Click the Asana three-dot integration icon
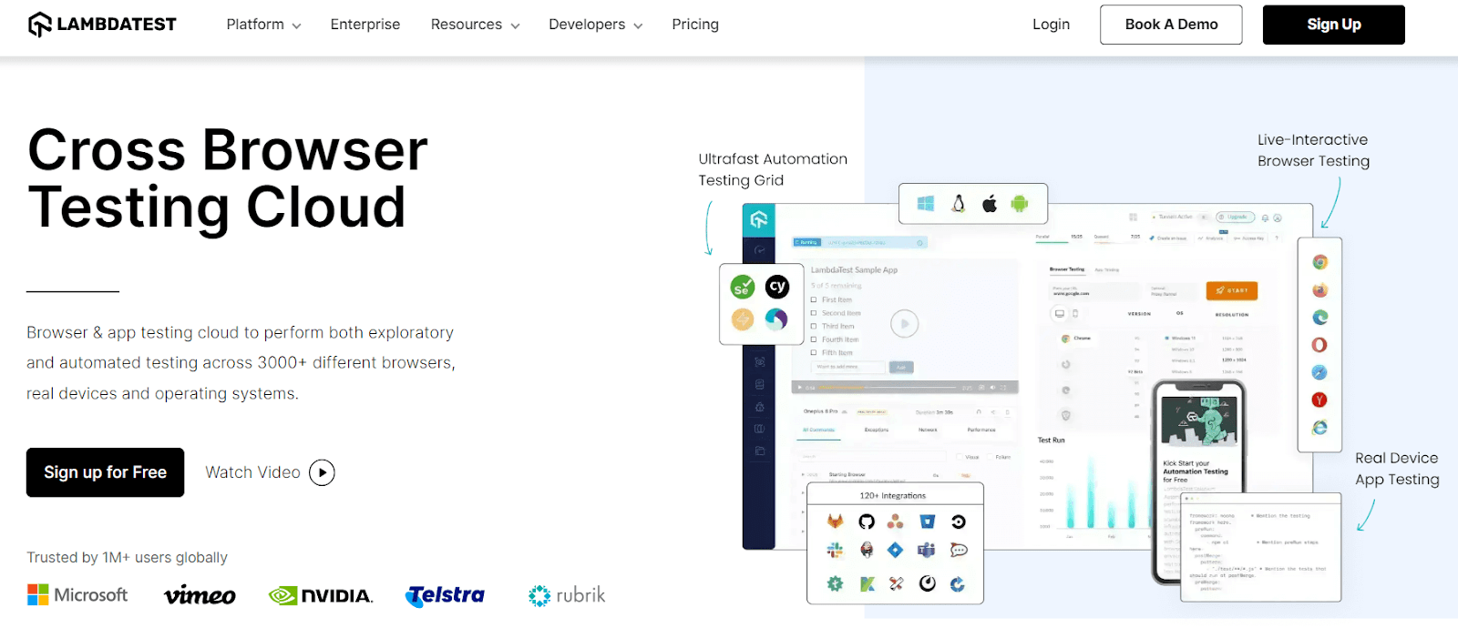Image resolution: width=1458 pixels, height=638 pixels. (896, 522)
